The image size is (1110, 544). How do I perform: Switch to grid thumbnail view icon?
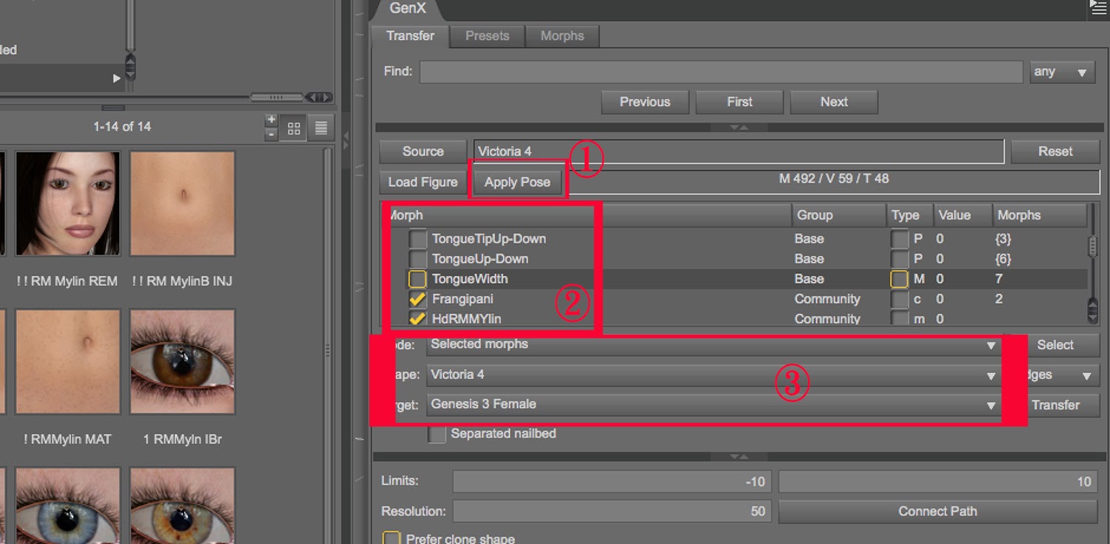pyautogui.click(x=294, y=129)
